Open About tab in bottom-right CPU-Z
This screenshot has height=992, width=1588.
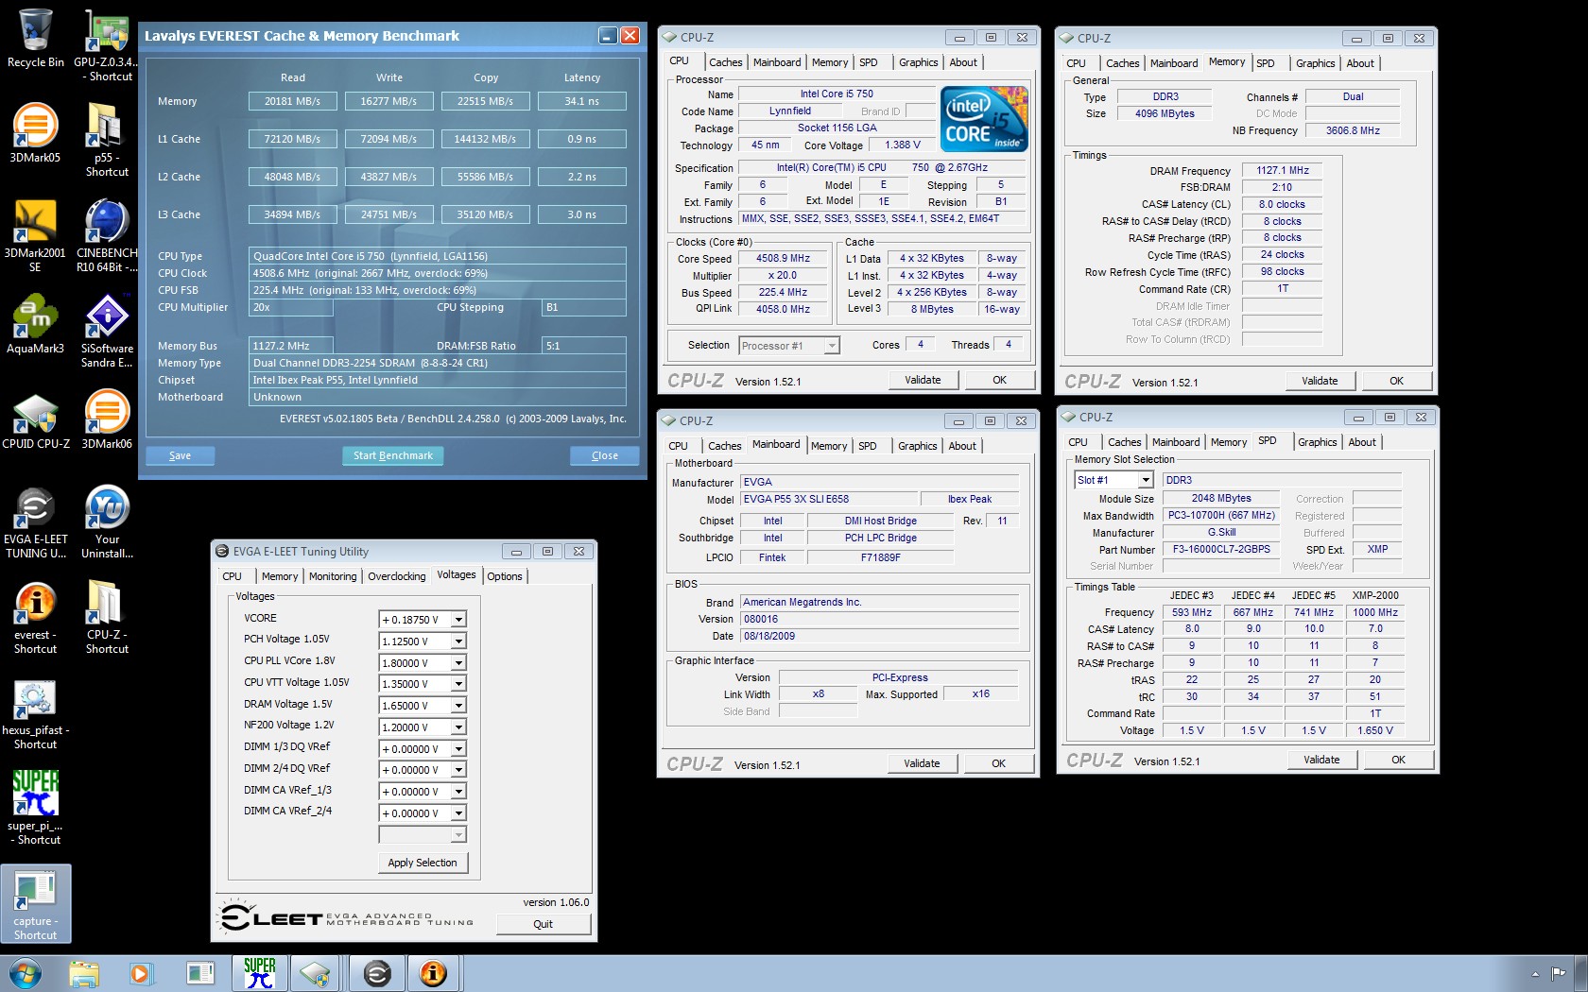1362,442
